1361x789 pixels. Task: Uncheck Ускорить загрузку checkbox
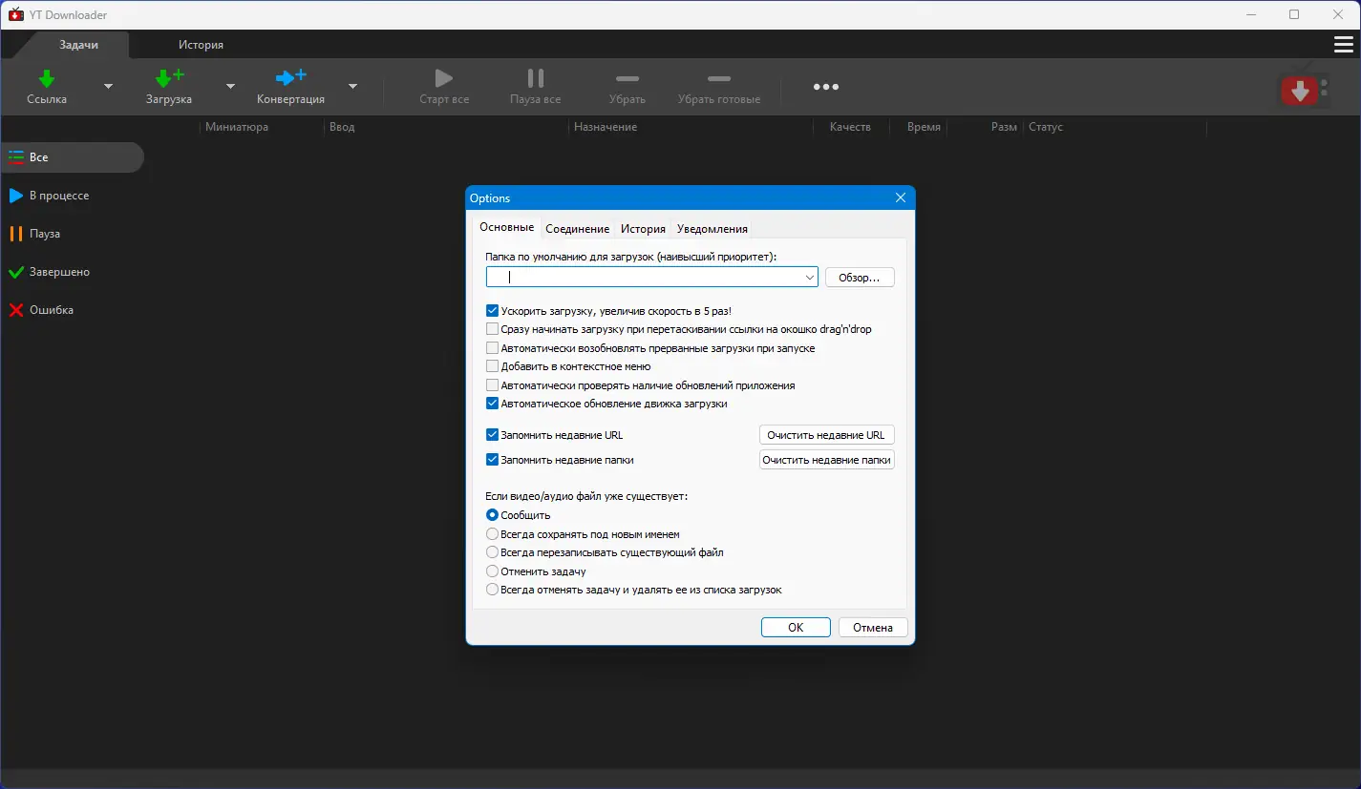click(x=493, y=311)
